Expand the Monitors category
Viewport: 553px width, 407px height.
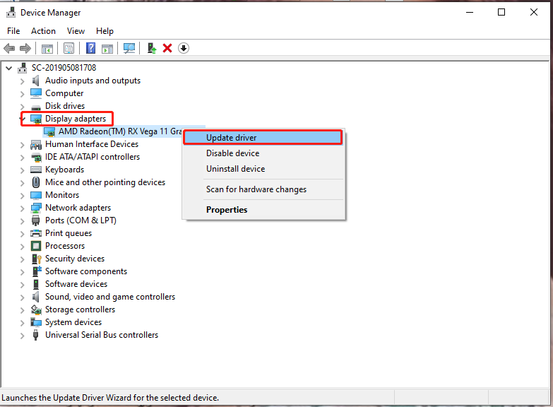22,196
